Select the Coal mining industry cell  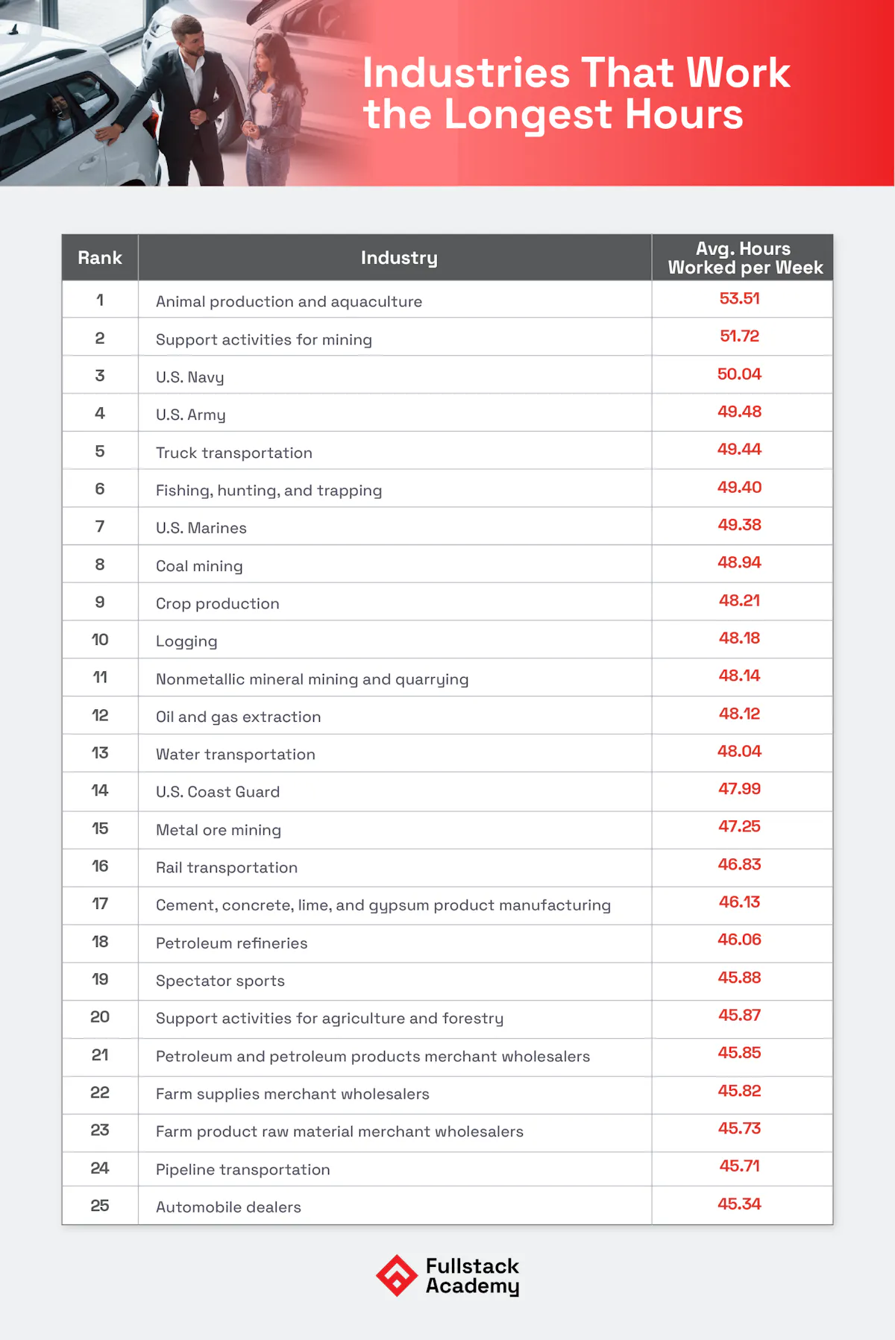(x=199, y=566)
